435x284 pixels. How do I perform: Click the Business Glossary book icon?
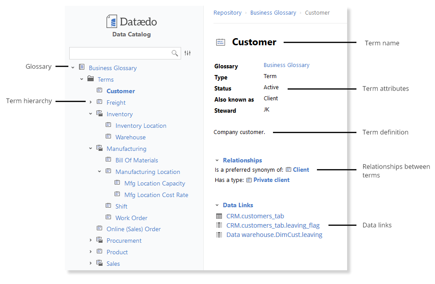click(82, 67)
